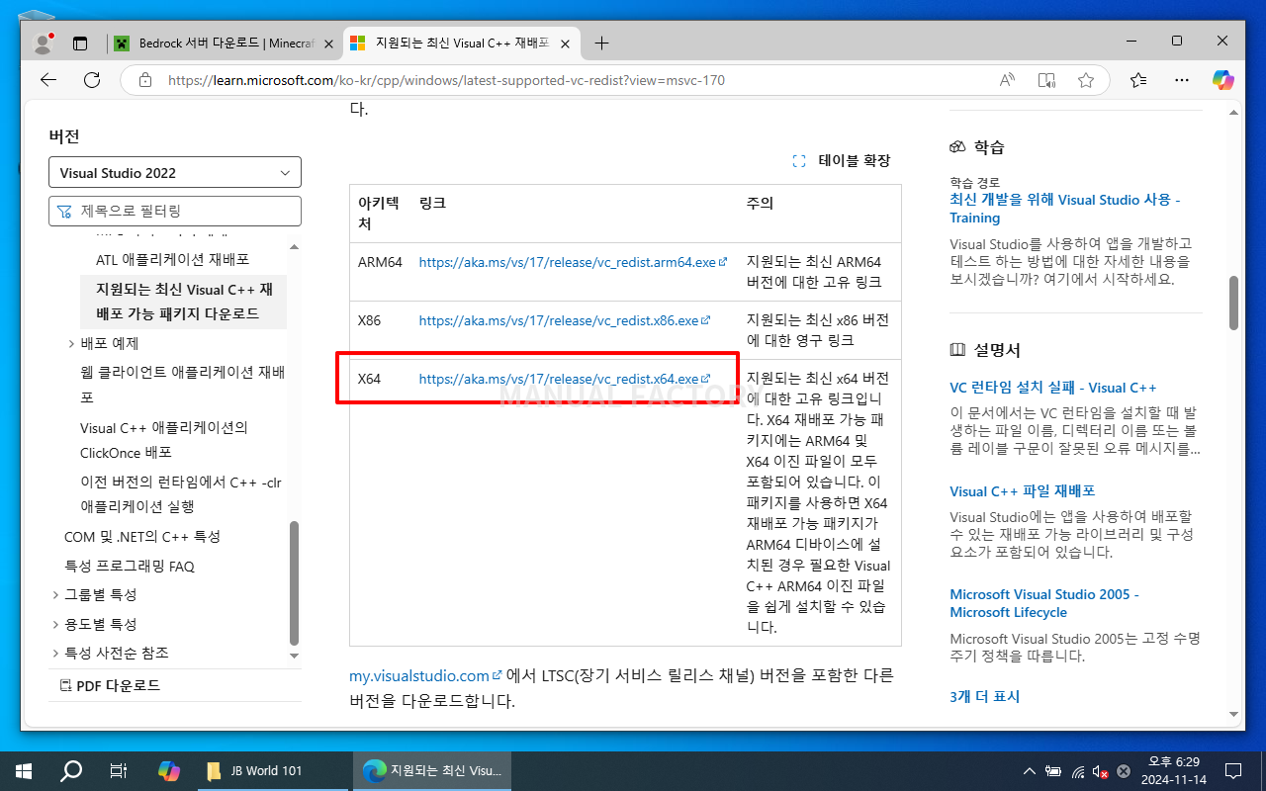Open Microsoft Visual Studio 2005 Lifecycle link
Image resolution: width=1266 pixels, height=791 pixels.
point(1044,603)
